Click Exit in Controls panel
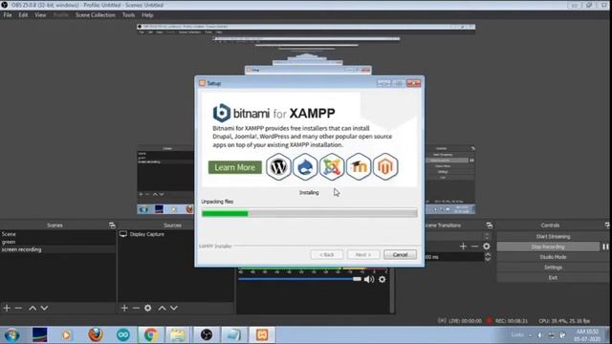The image size is (612, 344). tap(553, 278)
